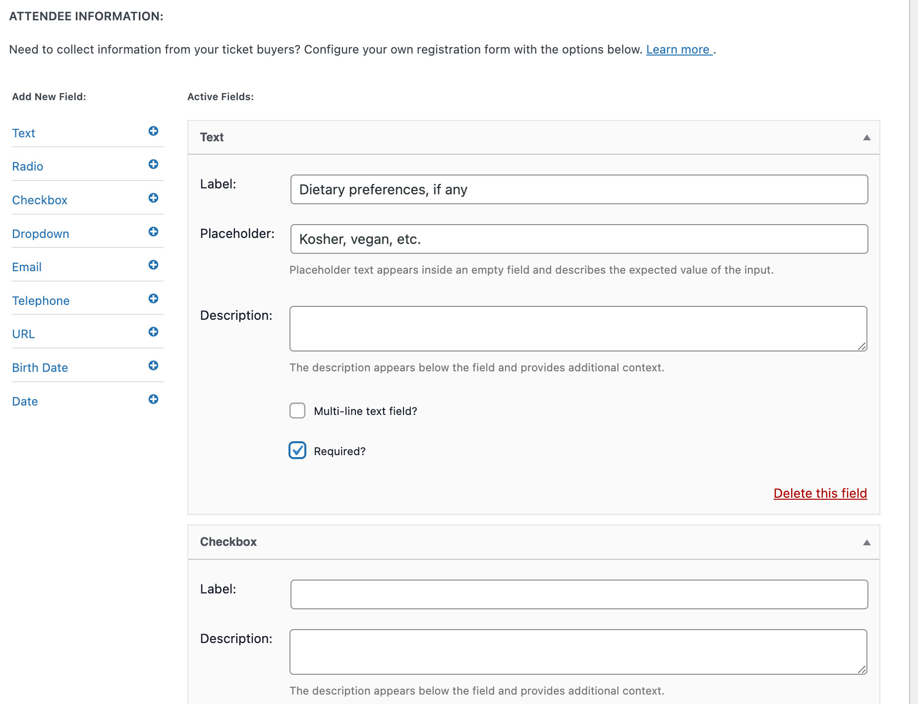
Task: Delete this field from the form
Action: pyautogui.click(x=820, y=493)
